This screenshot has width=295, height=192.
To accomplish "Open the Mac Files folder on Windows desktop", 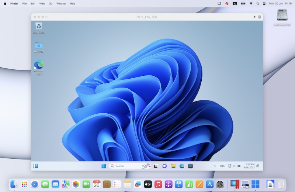I will click(39, 48).
